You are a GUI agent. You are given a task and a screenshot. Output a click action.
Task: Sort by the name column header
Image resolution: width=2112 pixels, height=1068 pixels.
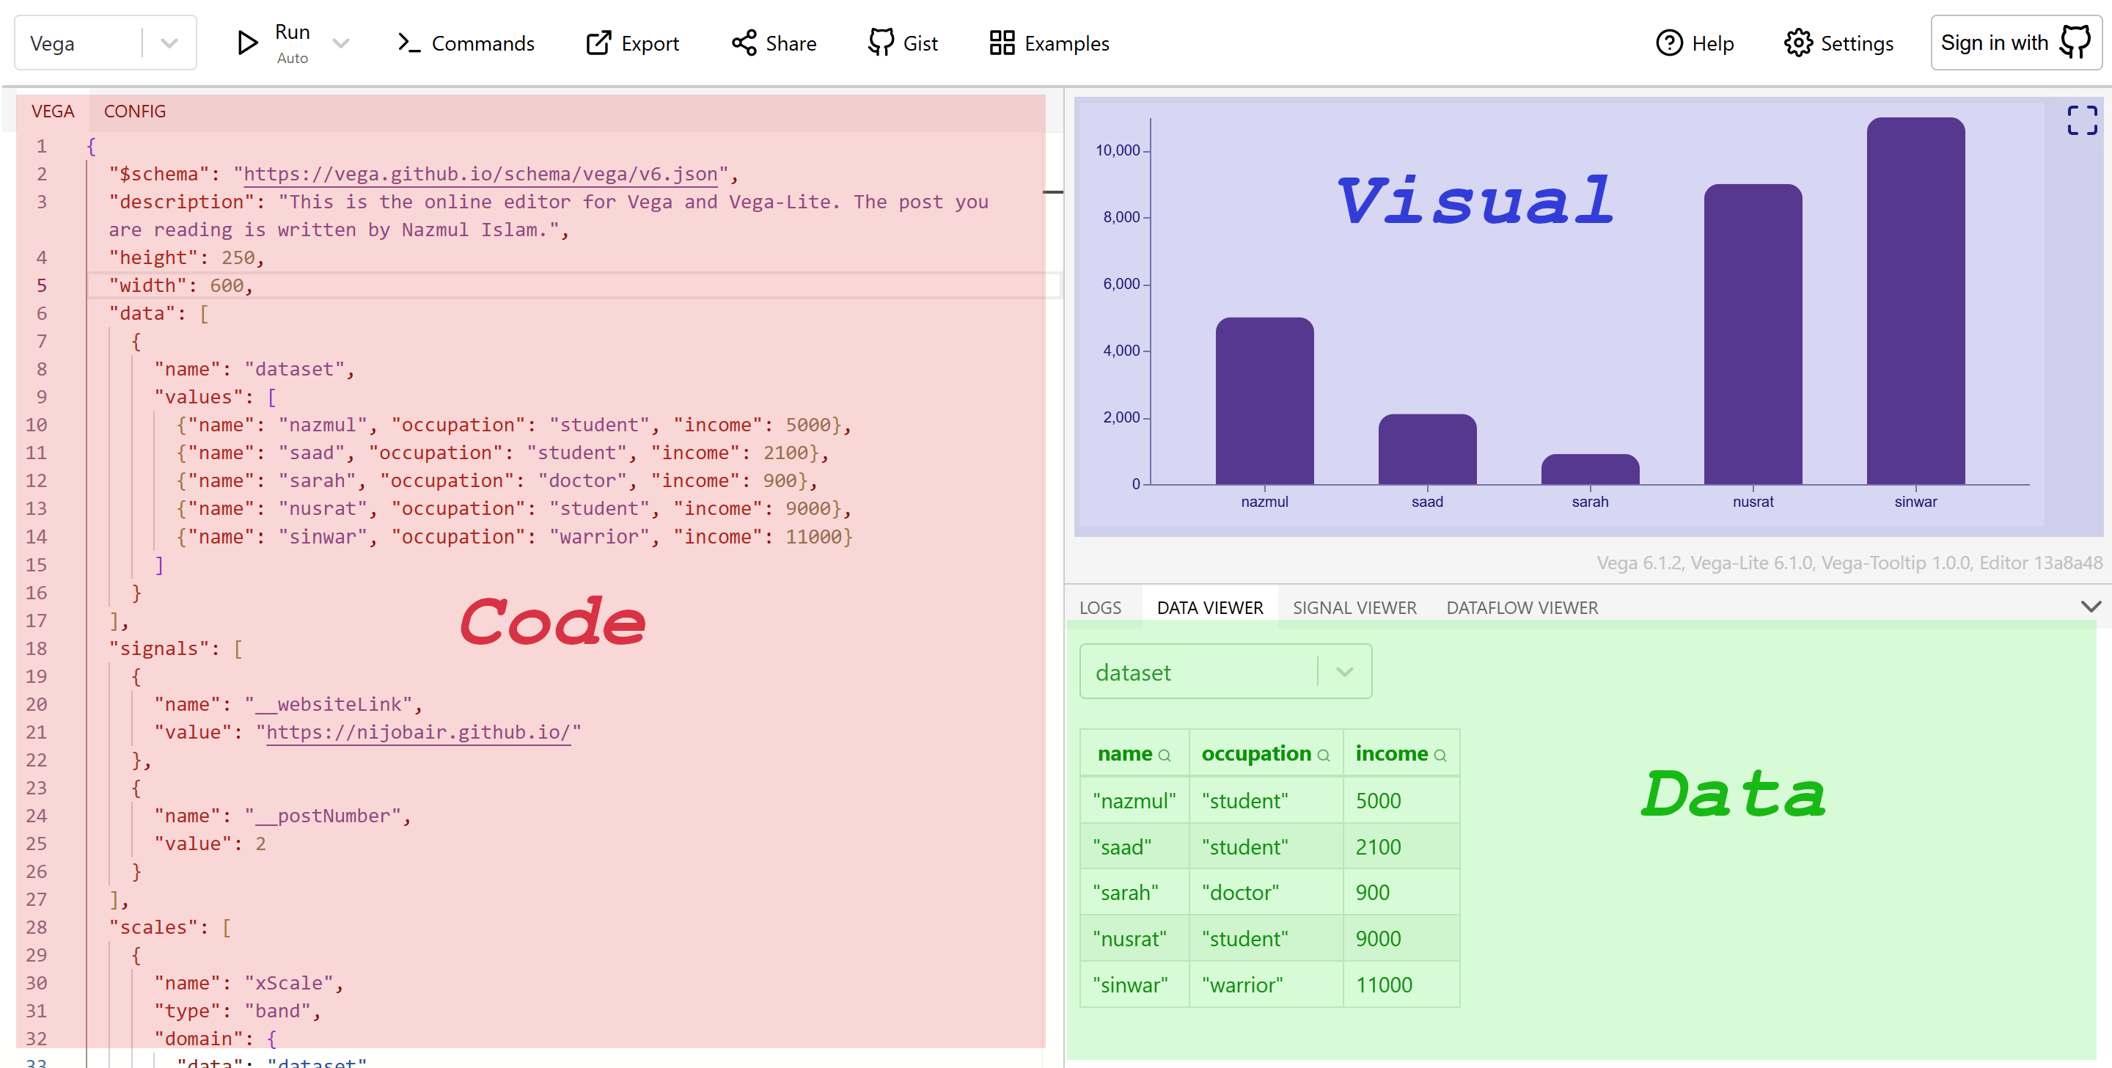(1125, 754)
